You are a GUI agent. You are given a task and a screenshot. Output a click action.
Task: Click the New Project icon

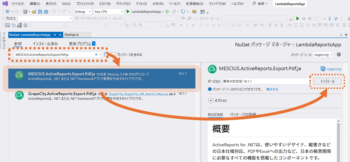[x=25, y=12]
